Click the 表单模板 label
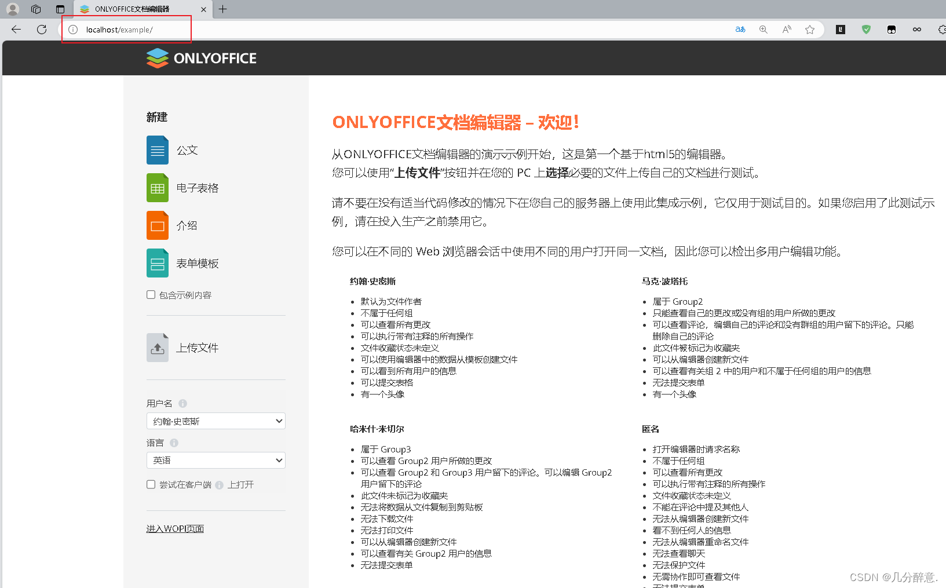 (x=198, y=264)
